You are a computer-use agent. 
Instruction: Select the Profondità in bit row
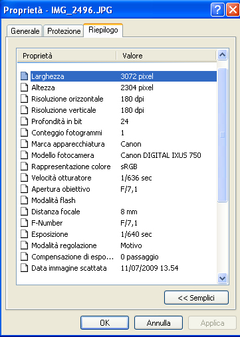pos(118,121)
